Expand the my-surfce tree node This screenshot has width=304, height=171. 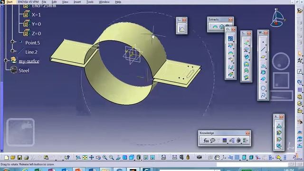6,60
